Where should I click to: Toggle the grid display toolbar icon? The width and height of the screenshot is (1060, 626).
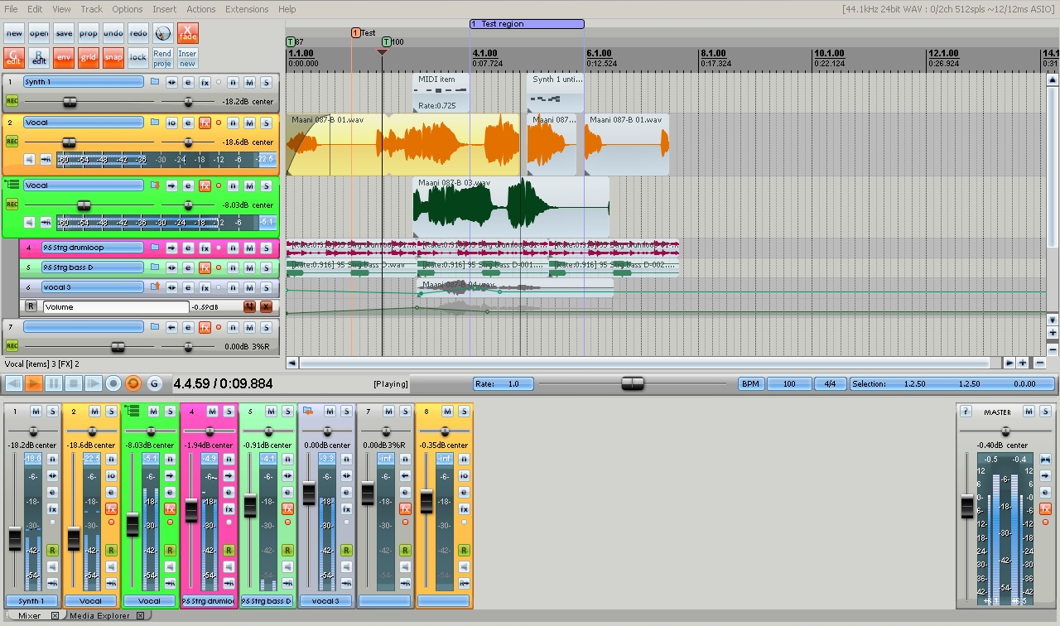coord(88,57)
